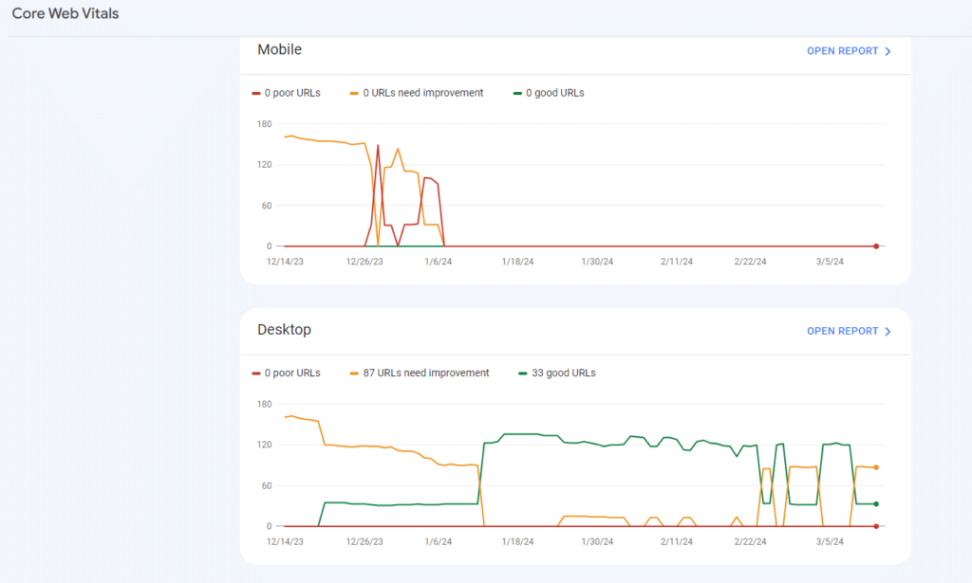Select the Mobile report section title

(279, 49)
